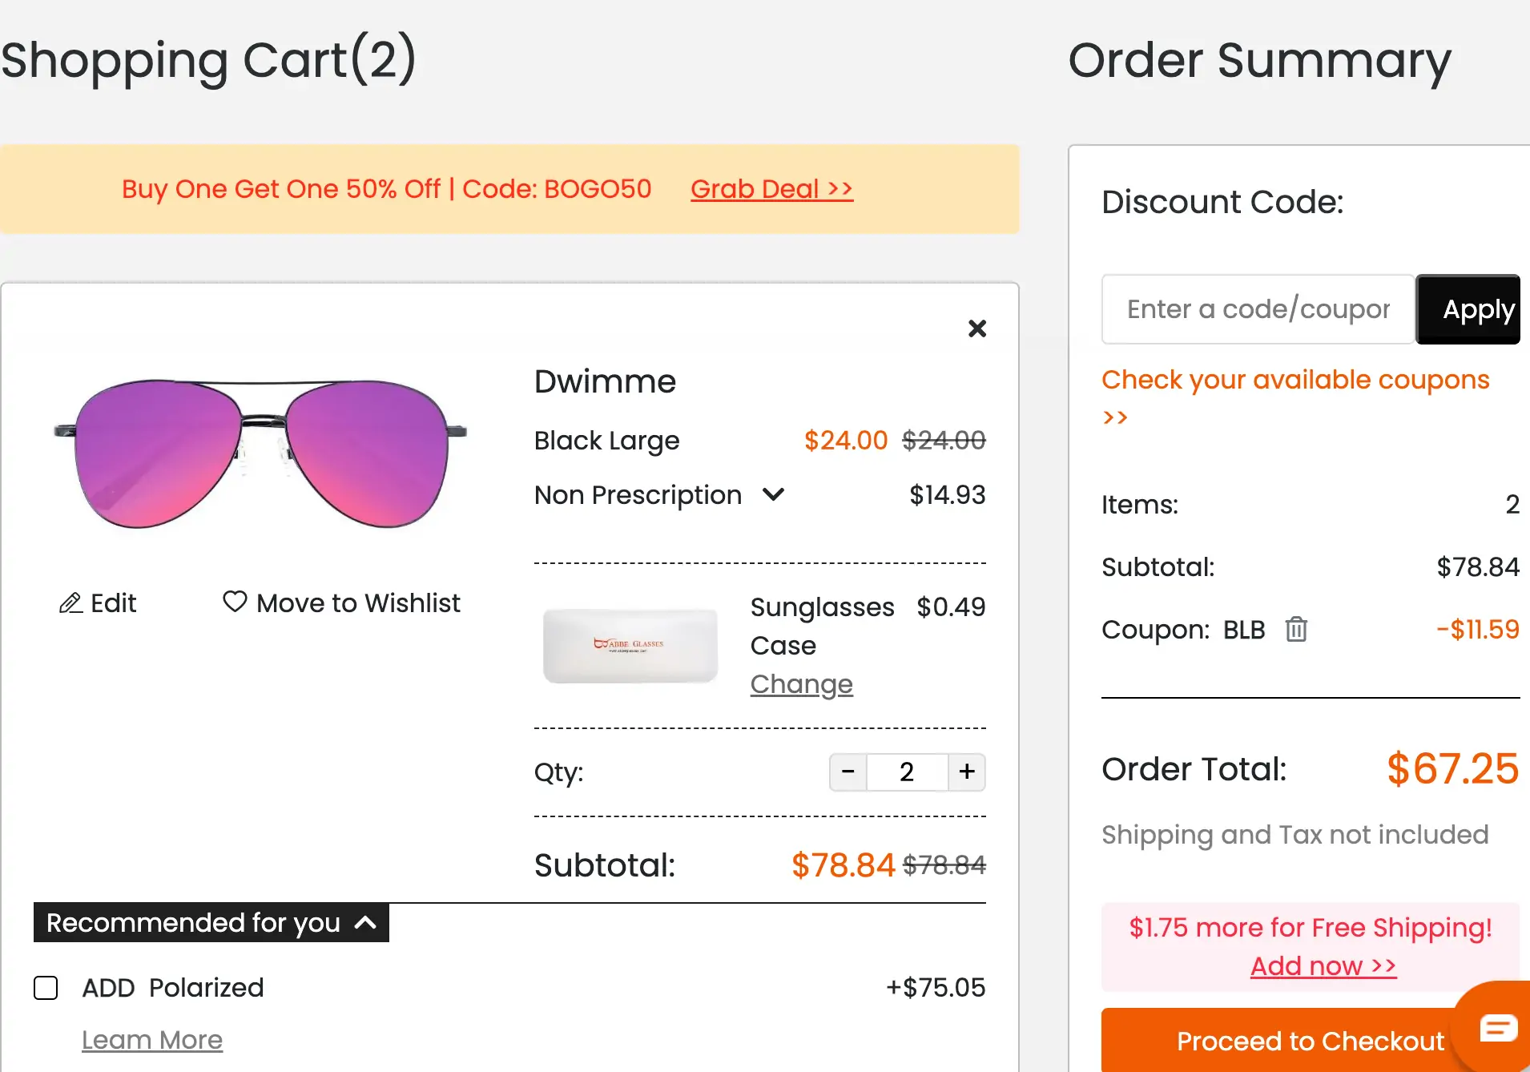This screenshot has height=1072, width=1530.
Task: Click the heart wishlist icon
Action: (x=235, y=602)
